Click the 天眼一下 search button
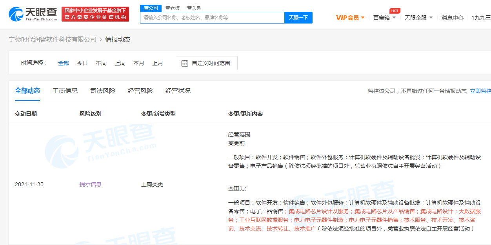Image resolution: width=491 pixels, height=245 pixels. (298, 18)
